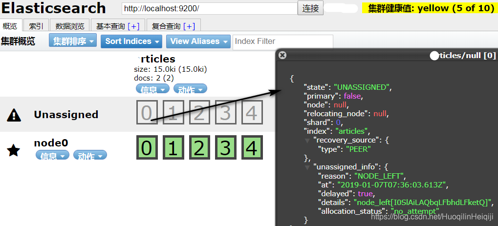Open the Sort Indices dropdown
The height and width of the screenshot is (226, 498).
(131, 41)
